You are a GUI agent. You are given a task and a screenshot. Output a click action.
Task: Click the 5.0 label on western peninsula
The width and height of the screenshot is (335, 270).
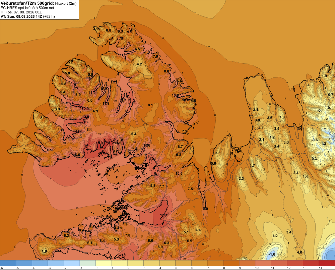tap(43, 118)
